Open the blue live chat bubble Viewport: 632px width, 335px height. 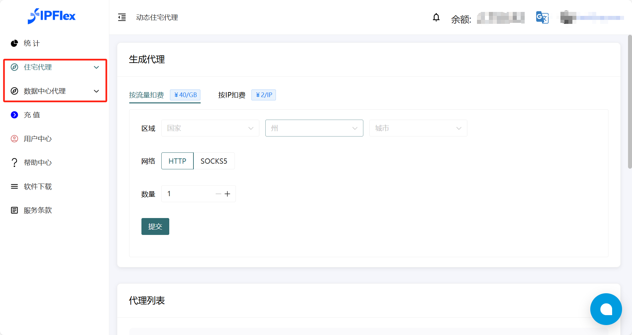coord(606,309)
